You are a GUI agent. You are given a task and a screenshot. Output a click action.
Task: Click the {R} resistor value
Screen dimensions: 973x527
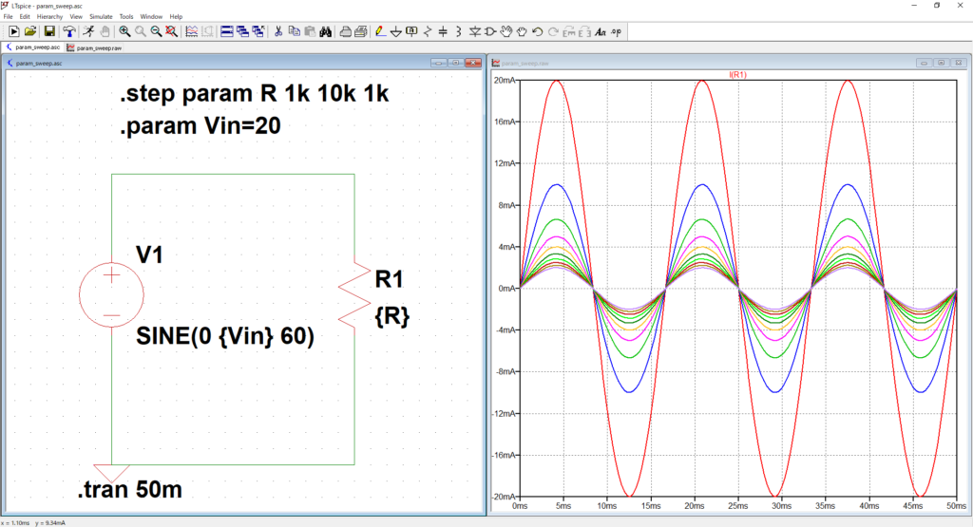pyautogui.click(x=392, y=316)
